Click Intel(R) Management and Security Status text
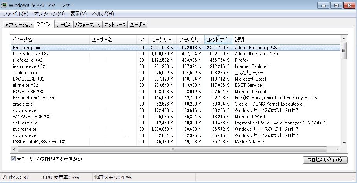 point(276,98)
